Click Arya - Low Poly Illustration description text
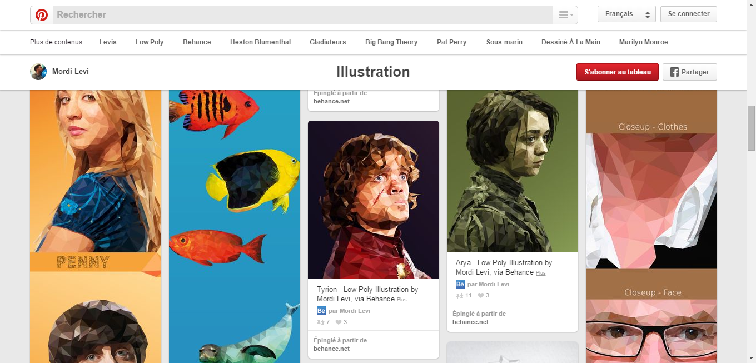The width and height of the screenshot is (756, 363). [x=504, y=267]
